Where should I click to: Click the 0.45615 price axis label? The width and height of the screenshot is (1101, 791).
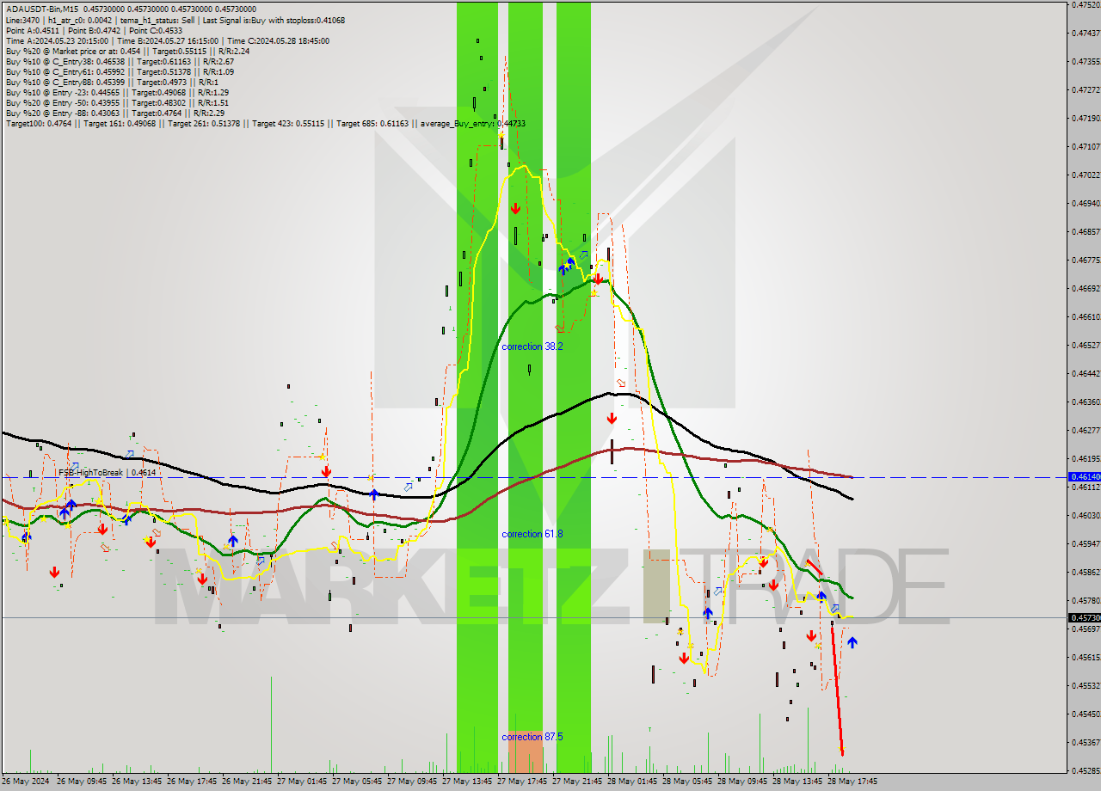tap(1085, 657)
